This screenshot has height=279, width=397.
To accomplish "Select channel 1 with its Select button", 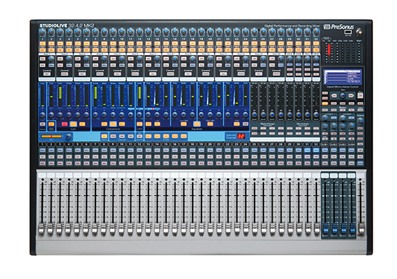I will tap(42, 150).
